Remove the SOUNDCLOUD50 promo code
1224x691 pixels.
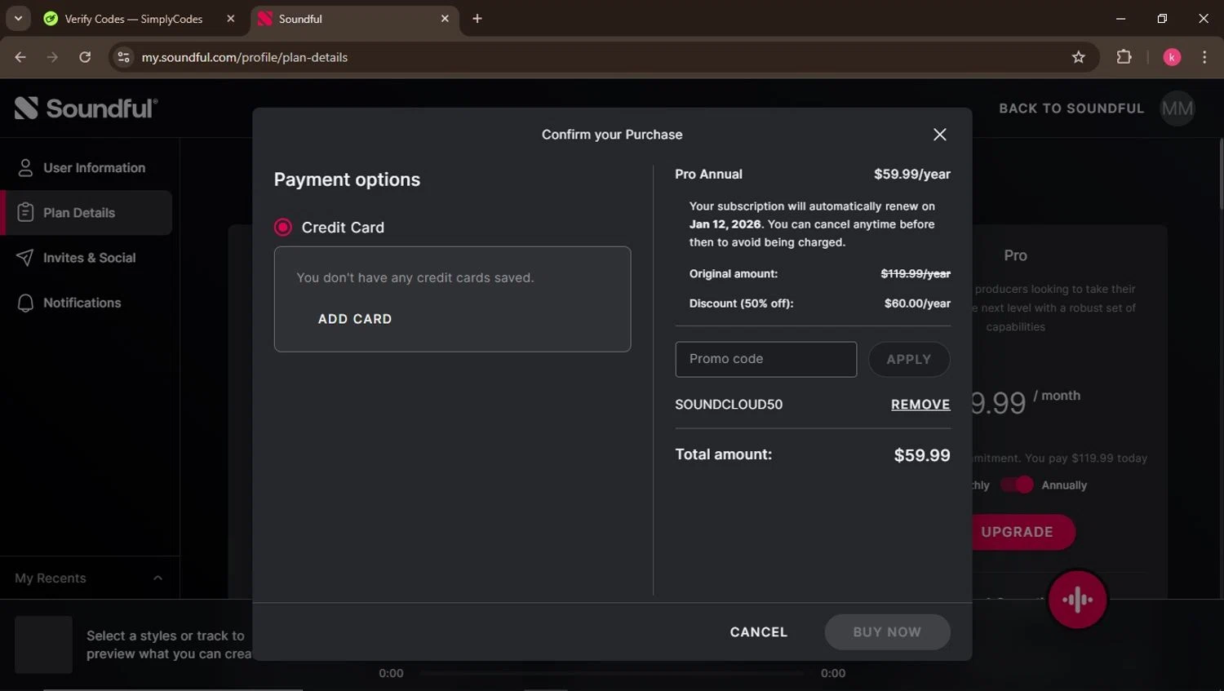[920, 405]
